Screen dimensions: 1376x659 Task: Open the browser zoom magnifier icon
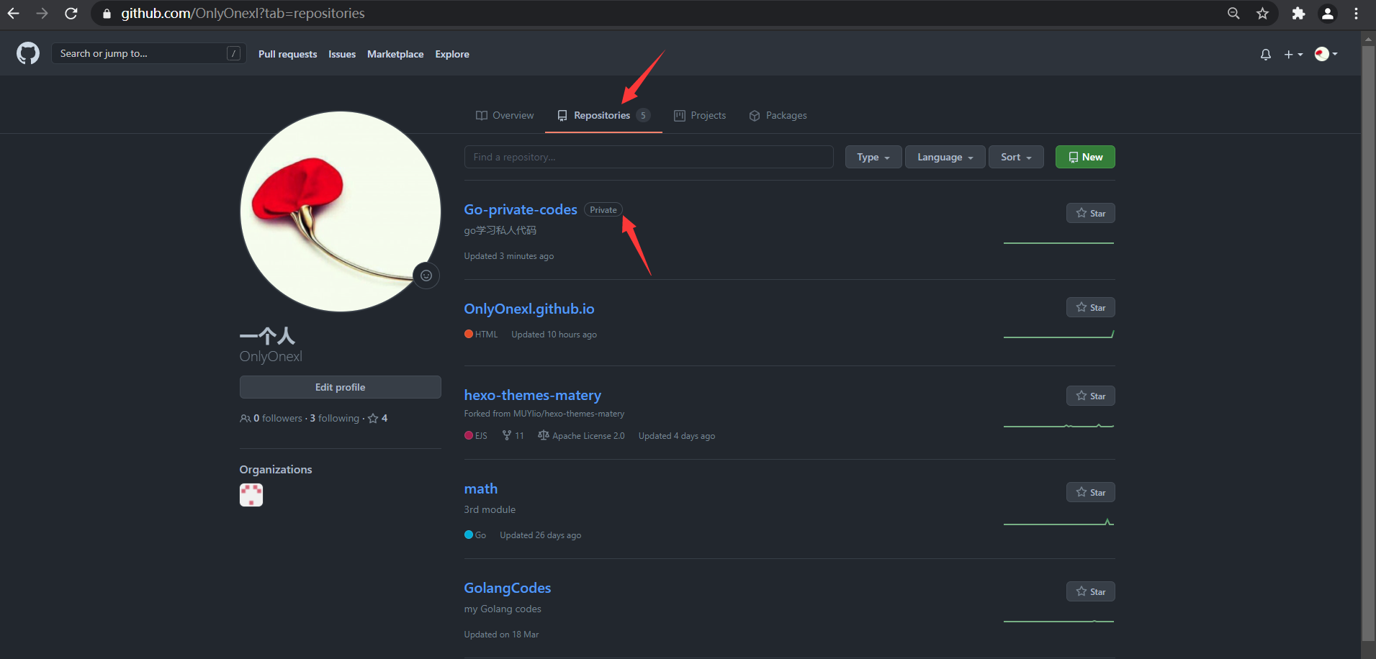(1233, 13)
